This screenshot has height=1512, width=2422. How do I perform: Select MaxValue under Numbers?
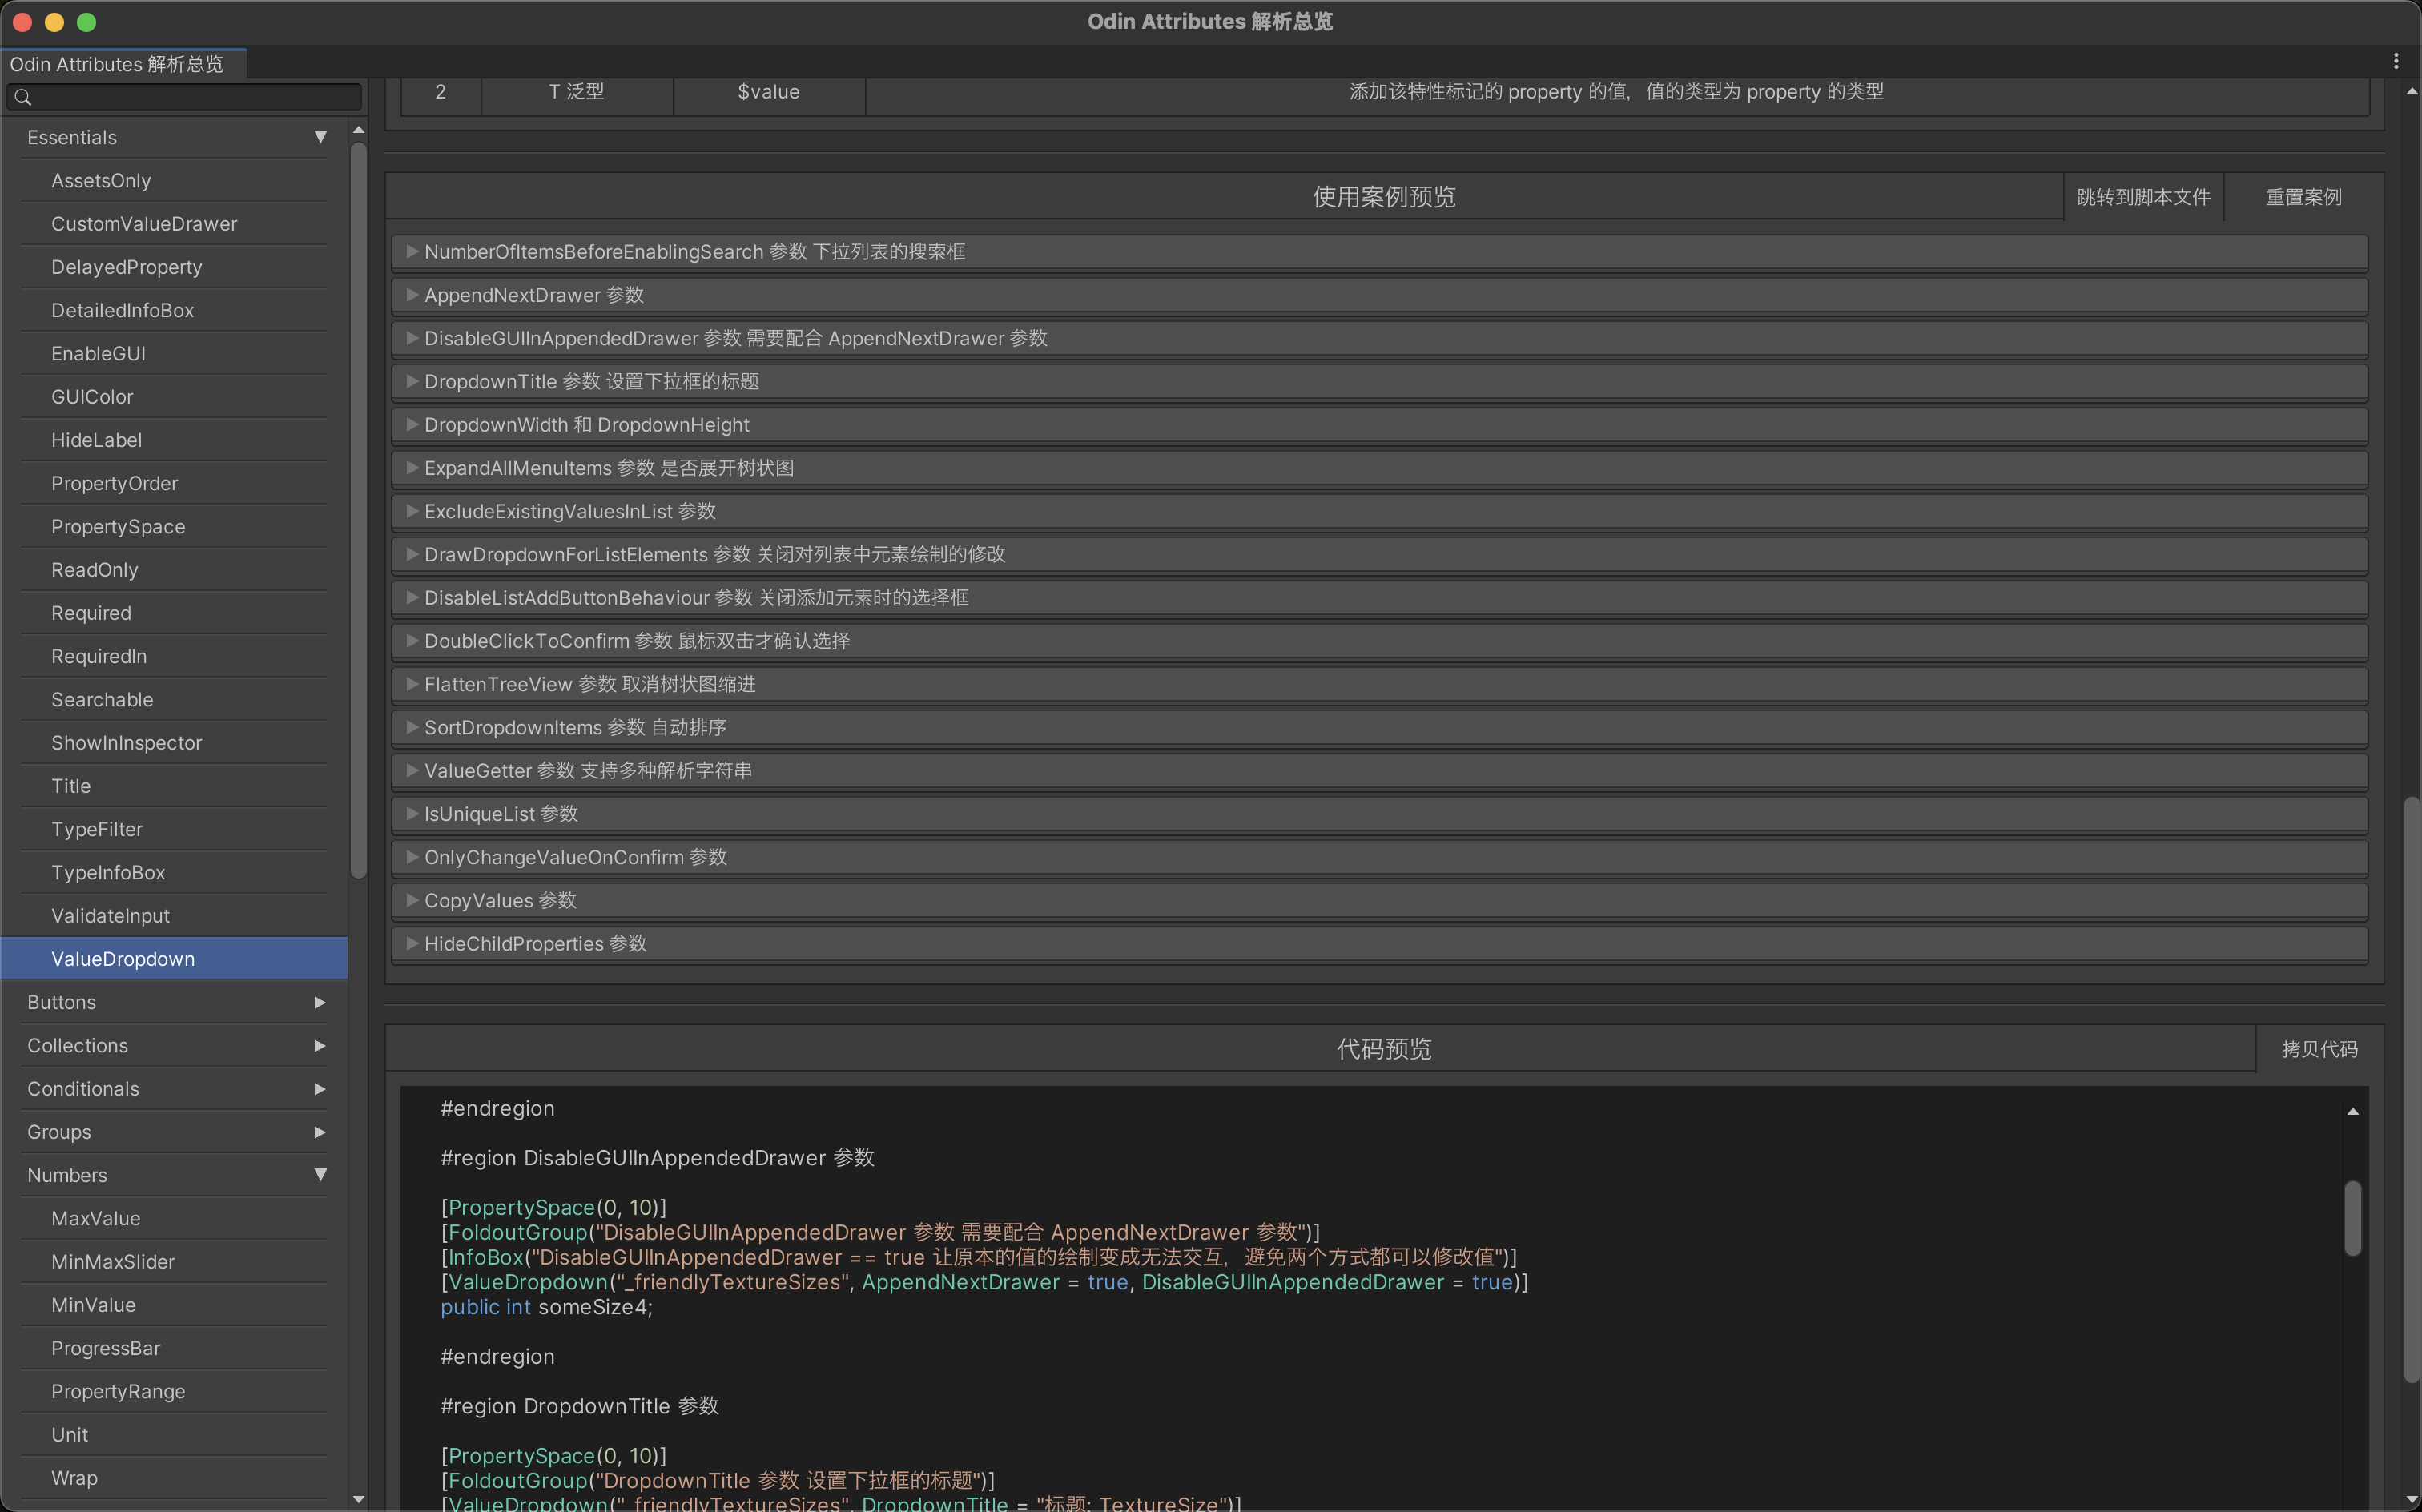coord(174,1219)
